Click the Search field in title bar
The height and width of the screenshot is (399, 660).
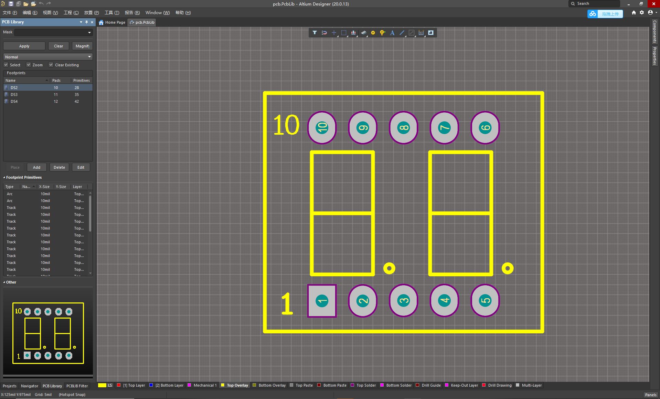(594, 4)
